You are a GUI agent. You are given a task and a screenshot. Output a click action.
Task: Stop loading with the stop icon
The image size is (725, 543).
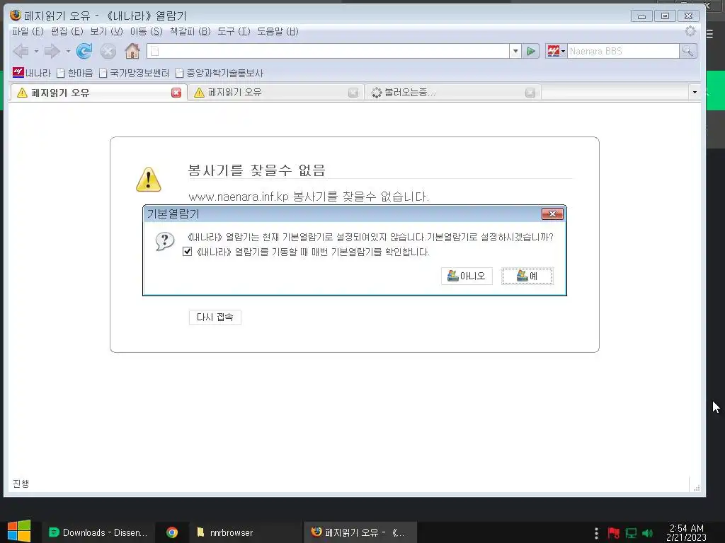108,51
